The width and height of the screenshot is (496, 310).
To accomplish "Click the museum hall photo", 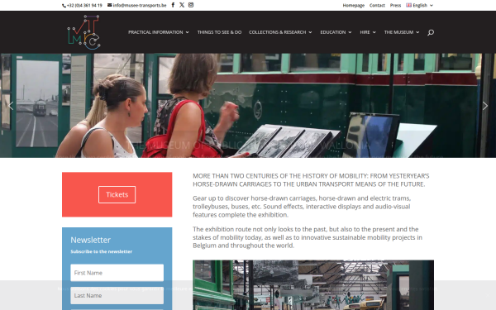I will pyautogui.click(x=313, y=285).
